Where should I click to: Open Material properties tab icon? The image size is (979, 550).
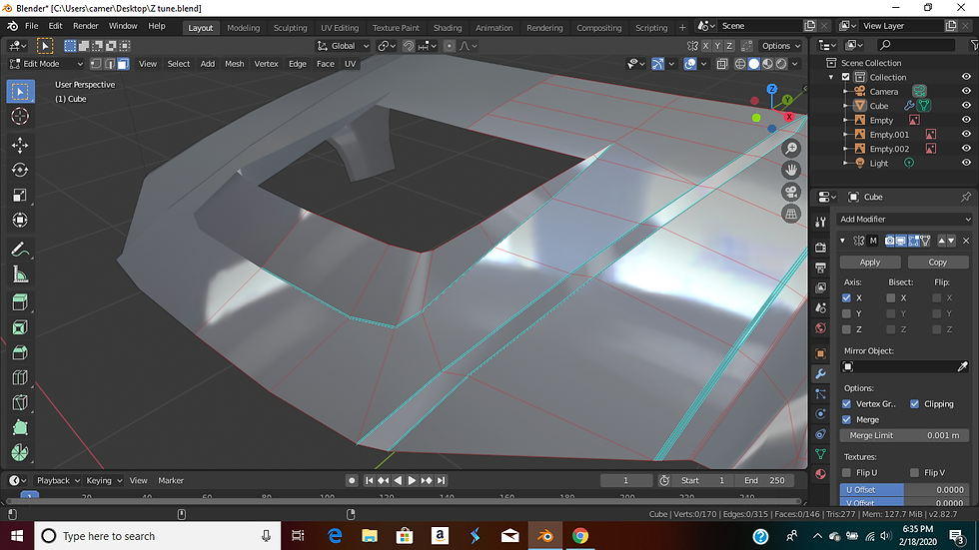point(821,474)
